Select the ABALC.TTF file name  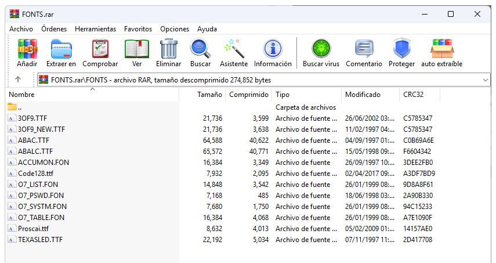tap(35, 152)
